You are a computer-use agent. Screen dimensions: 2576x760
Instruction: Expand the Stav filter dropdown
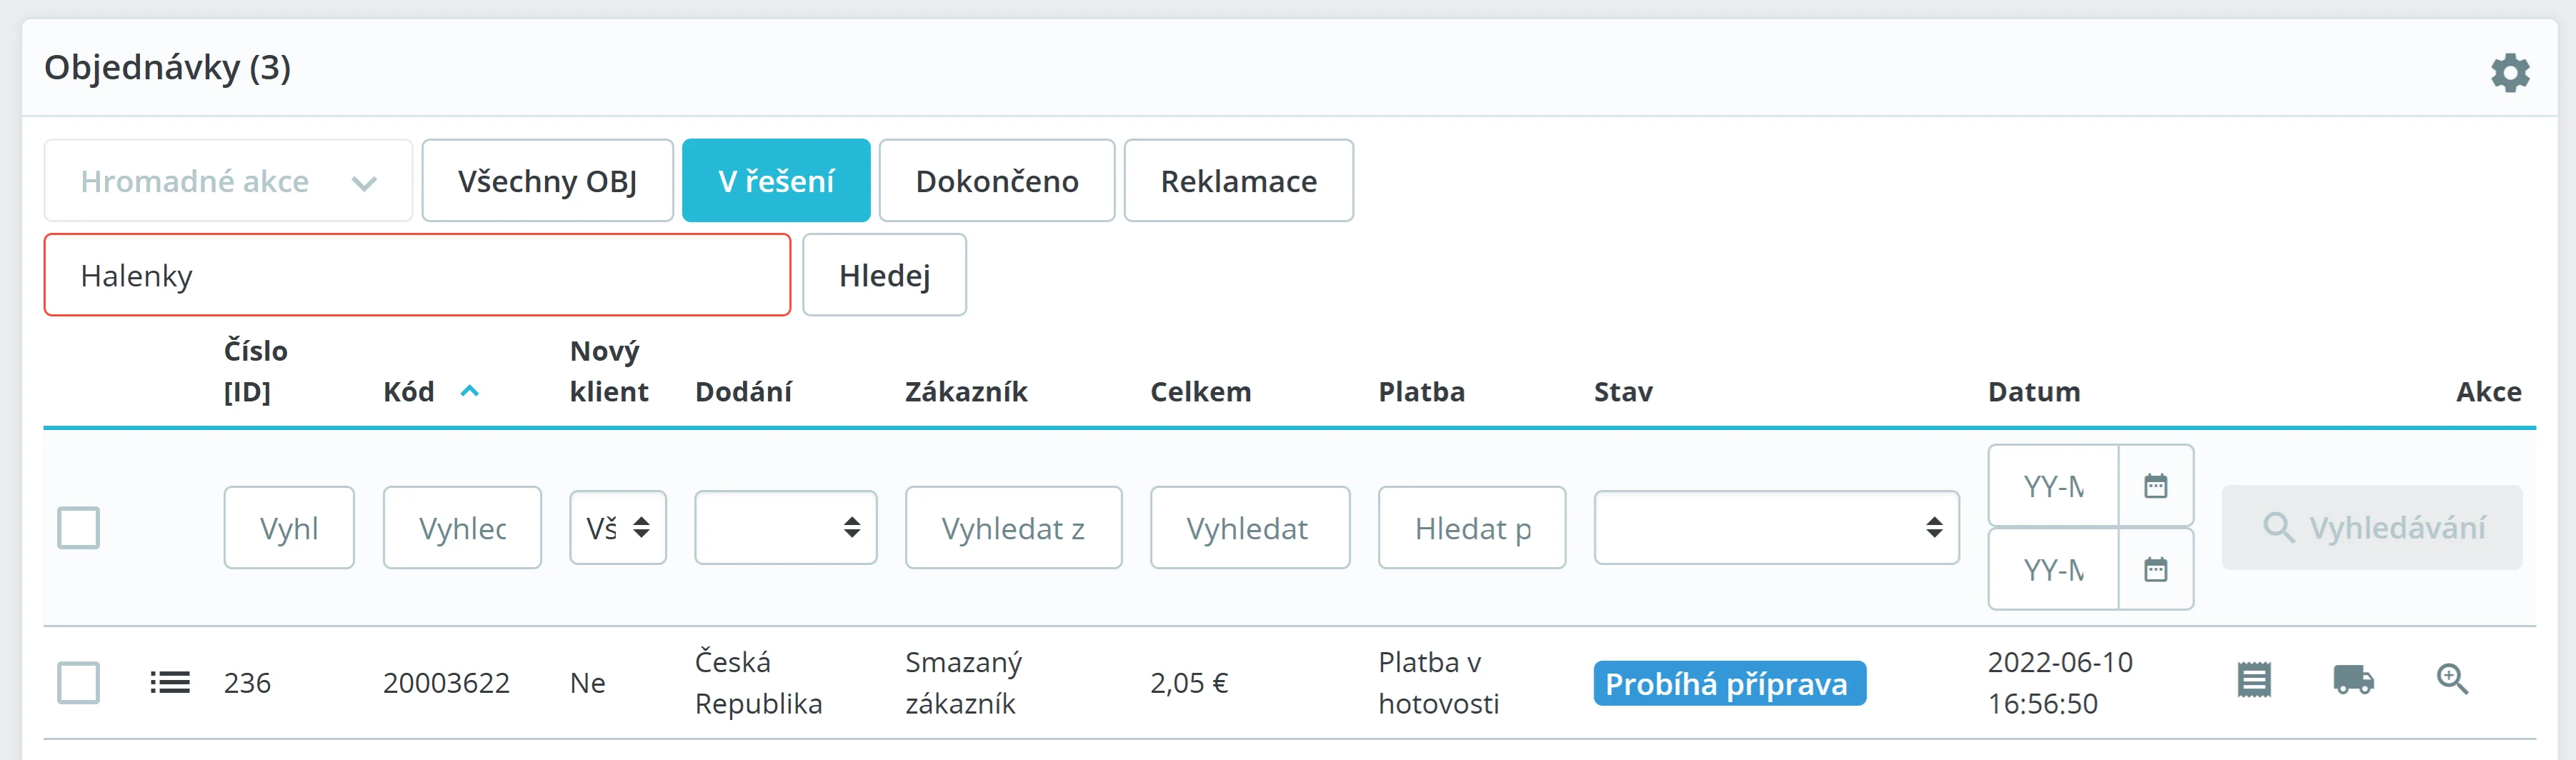(x=1775, y=528)
